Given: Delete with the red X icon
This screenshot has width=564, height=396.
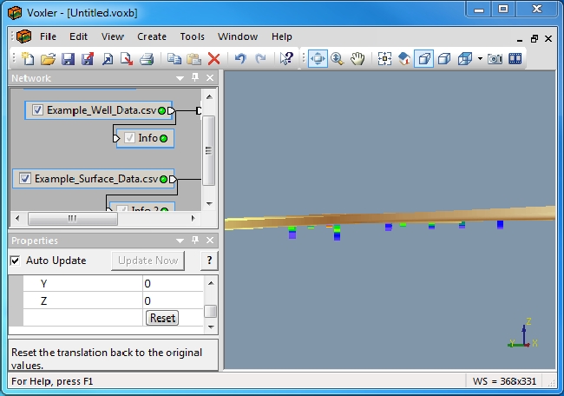Looking at the screenshot, I should 214,59.
